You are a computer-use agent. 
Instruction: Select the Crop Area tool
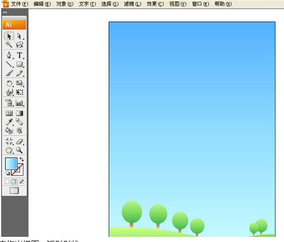coord(9,141)
